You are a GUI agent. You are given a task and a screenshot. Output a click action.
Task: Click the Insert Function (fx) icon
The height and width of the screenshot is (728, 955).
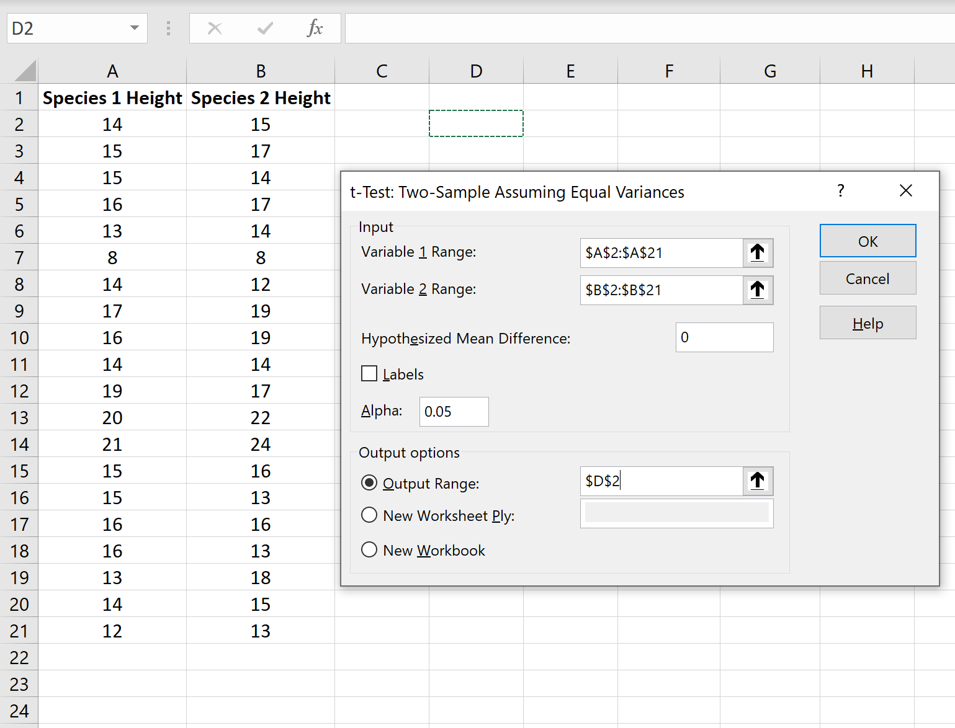tap(315, 28)
